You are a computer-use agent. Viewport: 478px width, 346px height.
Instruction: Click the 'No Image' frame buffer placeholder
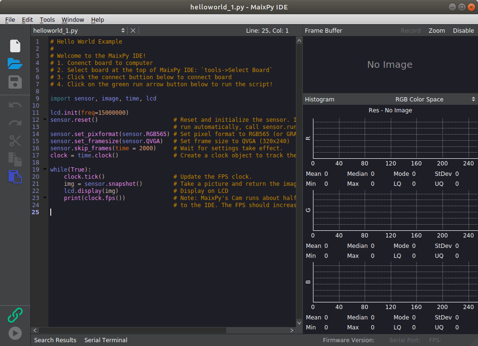click(390, 64)
